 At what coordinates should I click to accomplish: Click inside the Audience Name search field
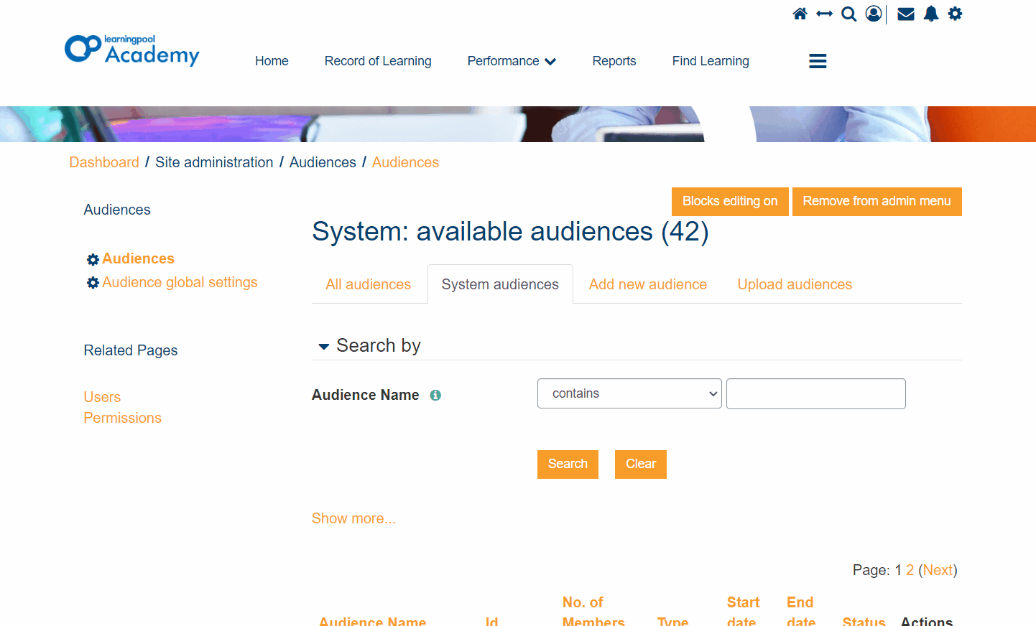(815, 393)
